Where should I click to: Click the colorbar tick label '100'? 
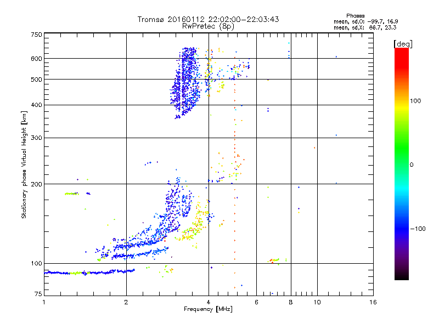[415, 101]
